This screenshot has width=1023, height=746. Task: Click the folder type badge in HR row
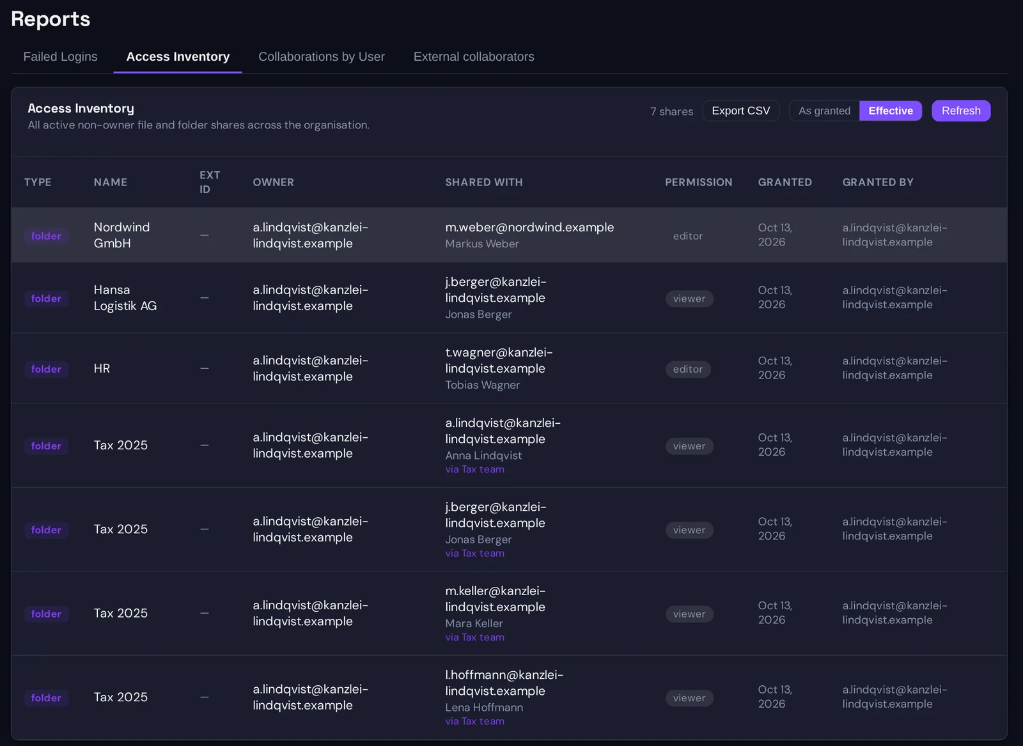[x=46, y=369]
